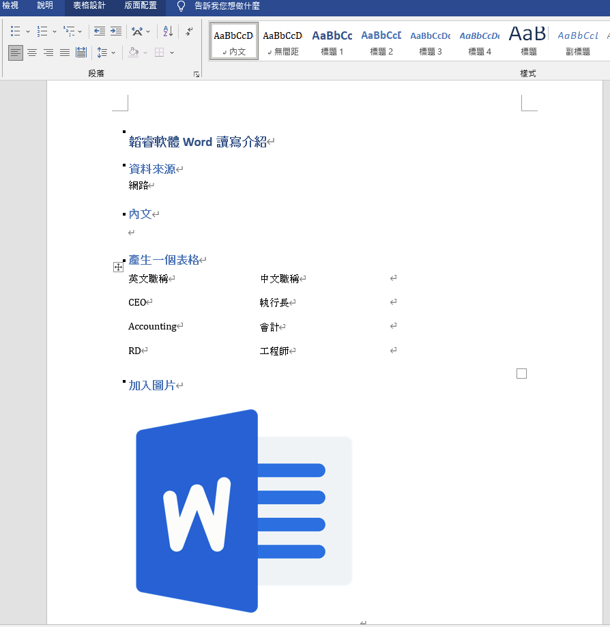
Task: Apply multilevel list formatting
Action: [x=69, y=31]
